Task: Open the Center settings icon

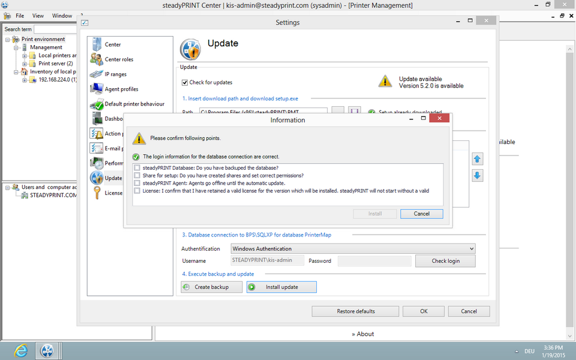Action: [97, 44]
